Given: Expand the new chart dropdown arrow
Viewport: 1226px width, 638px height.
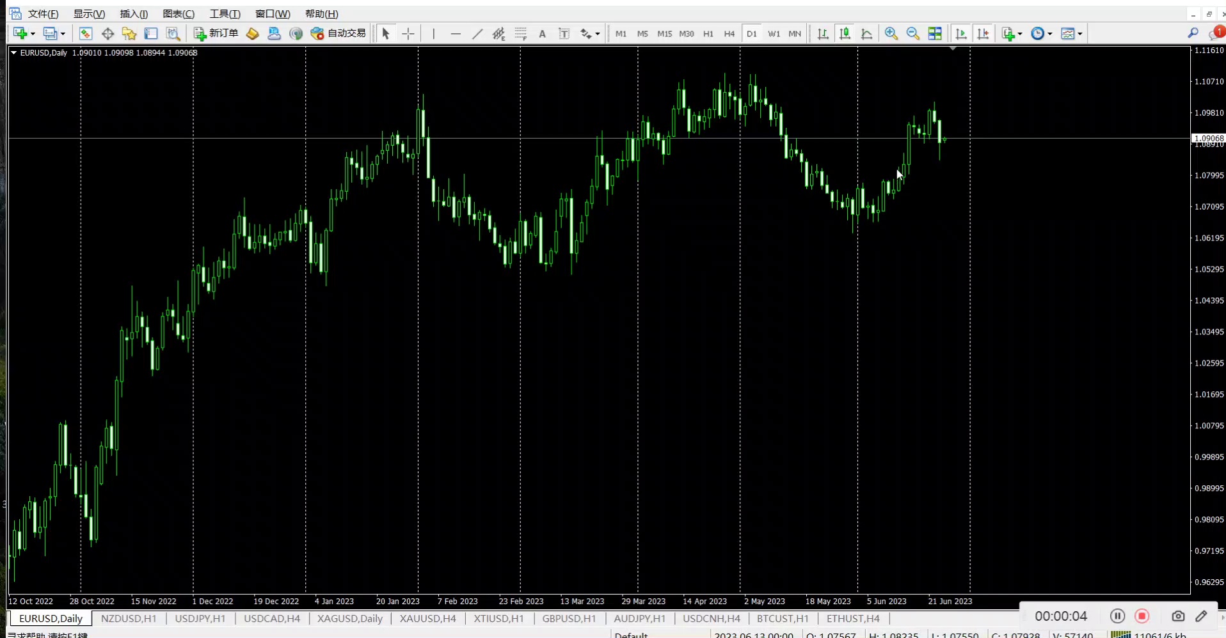Looking at the screenshot, I should coord(33,34).
